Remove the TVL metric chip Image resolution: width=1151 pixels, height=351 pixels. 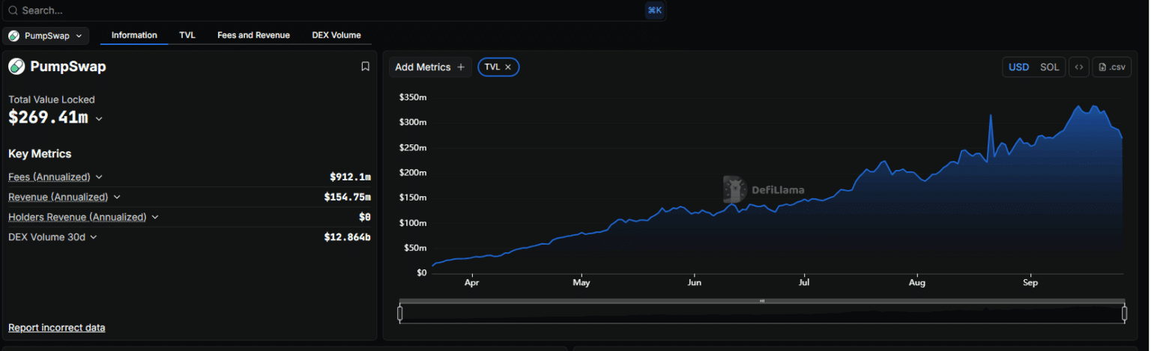tap(508, 67)
